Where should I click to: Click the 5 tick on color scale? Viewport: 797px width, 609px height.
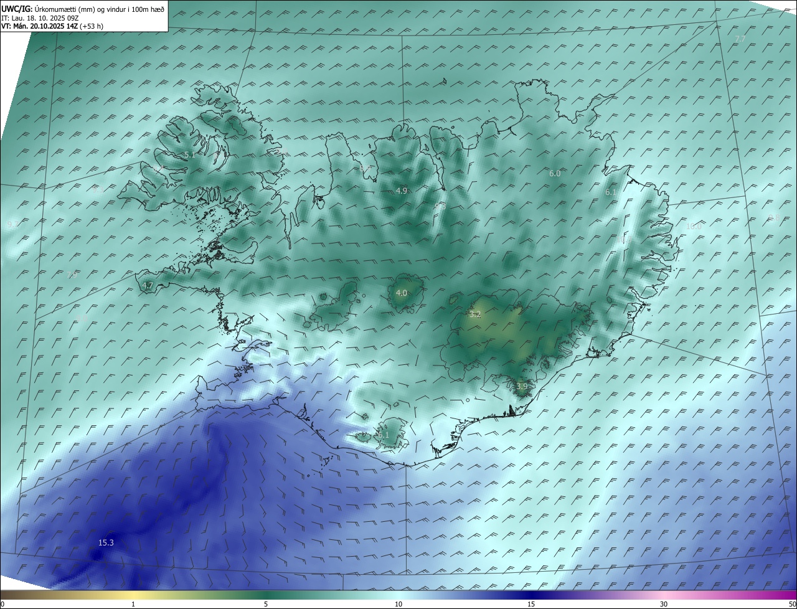(266, 604)
